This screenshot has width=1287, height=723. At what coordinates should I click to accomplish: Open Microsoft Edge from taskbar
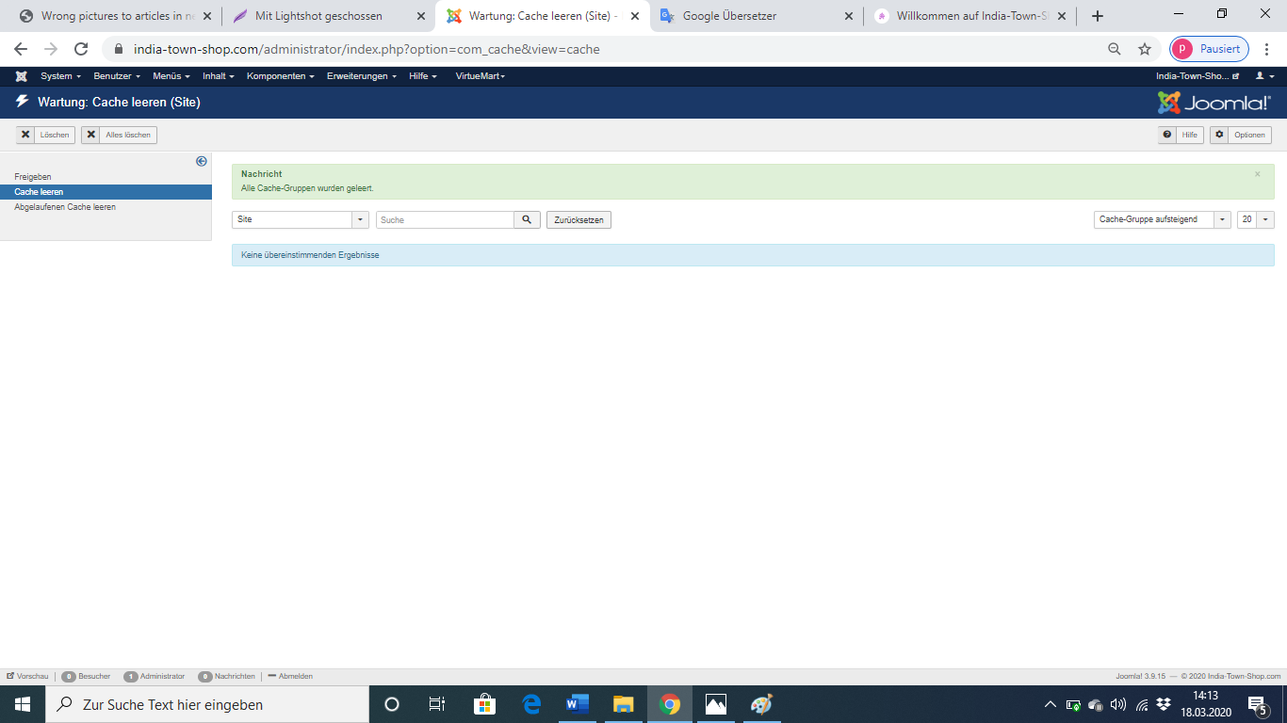pos(531,704)
